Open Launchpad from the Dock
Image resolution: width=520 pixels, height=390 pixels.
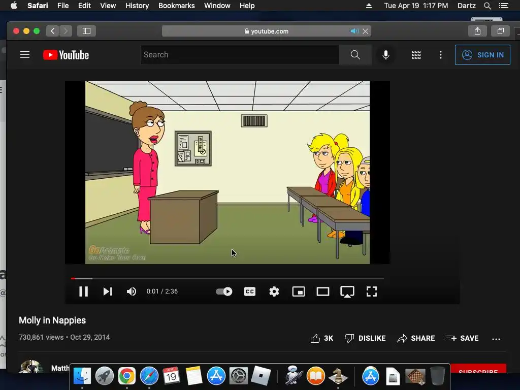click(105, 376)
